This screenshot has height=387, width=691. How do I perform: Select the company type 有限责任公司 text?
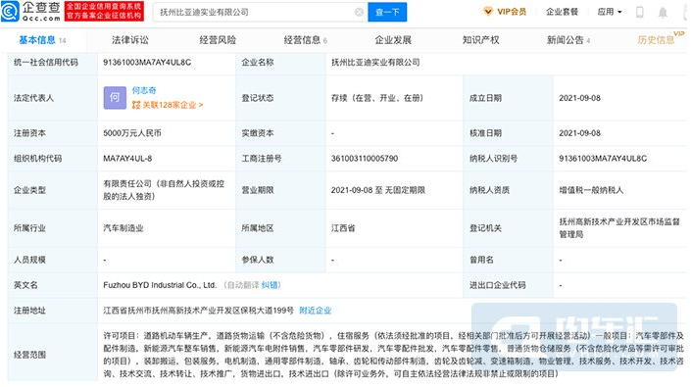click(x=164, y=190)
